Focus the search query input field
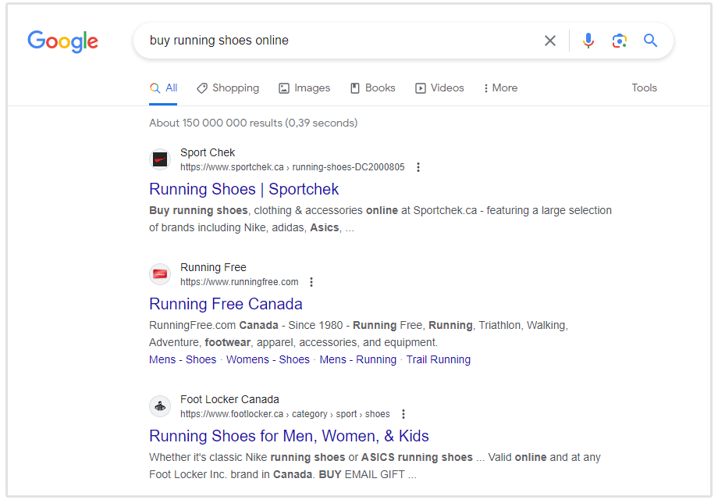 coord(336,41)
